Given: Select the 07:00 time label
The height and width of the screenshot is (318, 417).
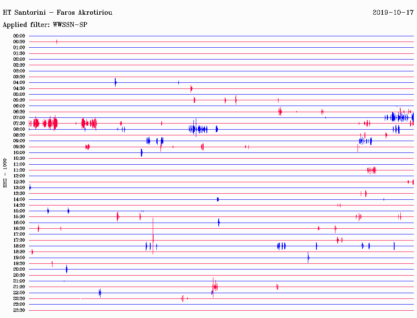Looking at the screenshot, I should (19, 118).
